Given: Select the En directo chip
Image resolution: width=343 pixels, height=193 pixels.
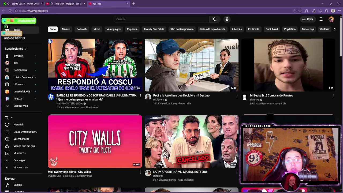Looking at the screenshot, I should point(254,29).
